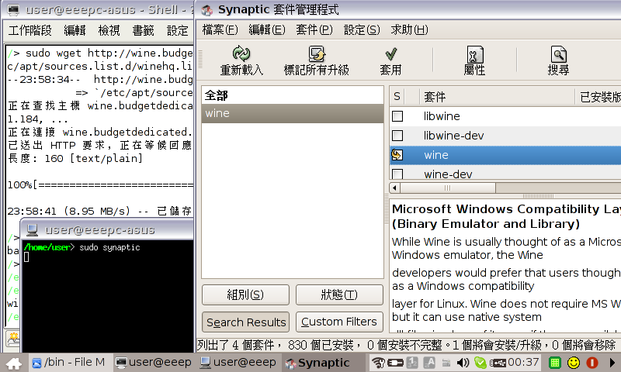
Task: Click the USB device tray icon
Action: pos(498,363)
